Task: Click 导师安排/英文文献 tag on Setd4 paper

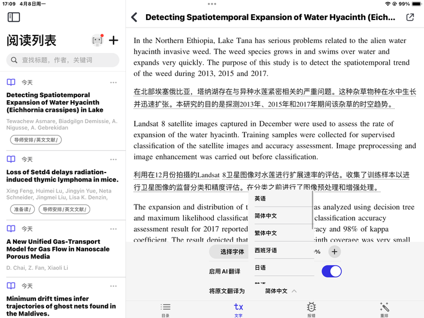Action: tap(64, 209)
